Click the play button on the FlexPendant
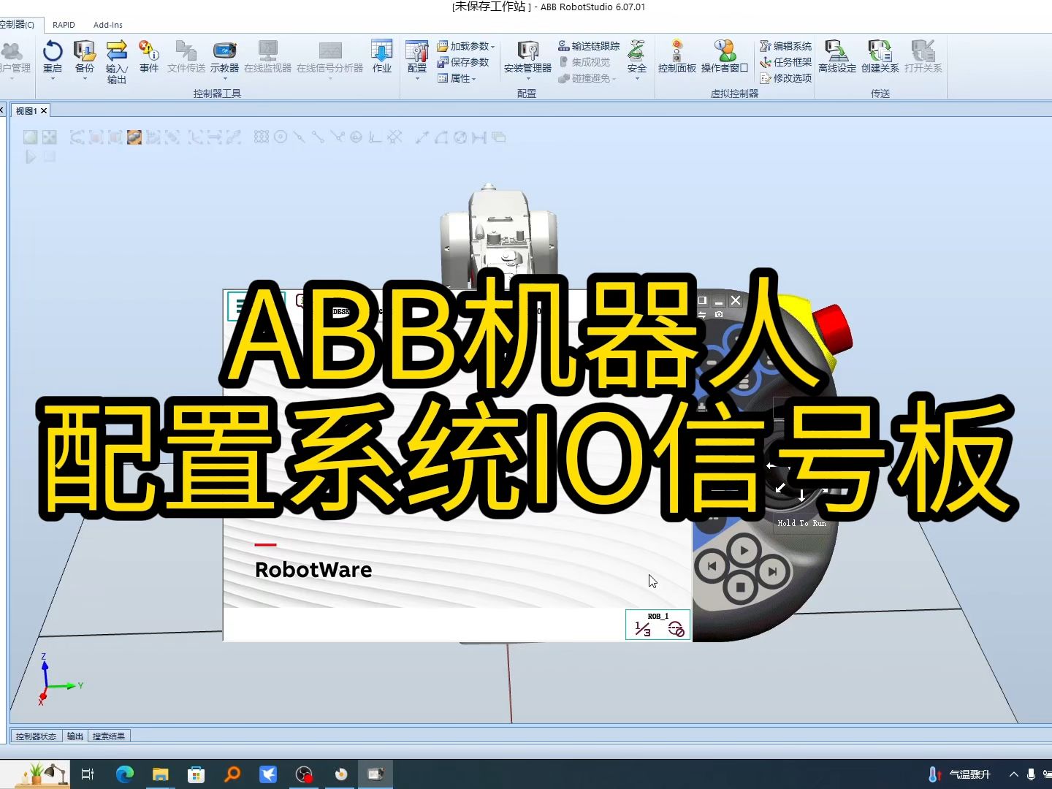1052x789 pixels. tap(744, 551)
